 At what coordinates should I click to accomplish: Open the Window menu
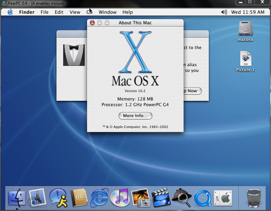[108, 12]
